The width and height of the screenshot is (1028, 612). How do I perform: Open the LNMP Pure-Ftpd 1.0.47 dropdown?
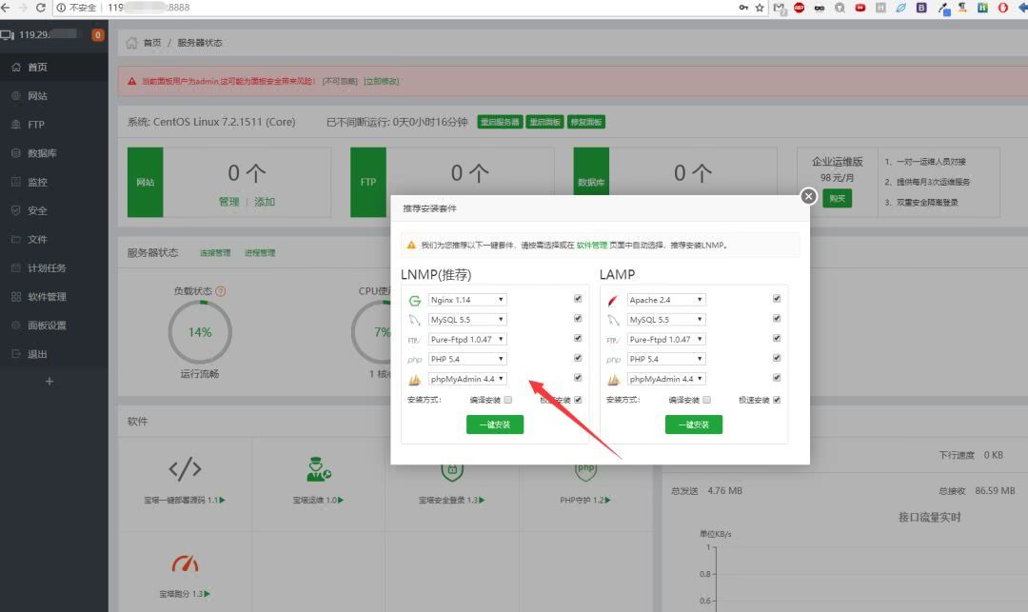467,340
